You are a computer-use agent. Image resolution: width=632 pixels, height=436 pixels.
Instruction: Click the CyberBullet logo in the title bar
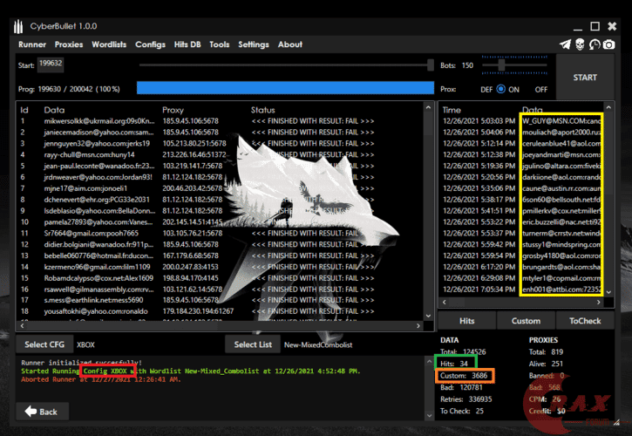17,24
